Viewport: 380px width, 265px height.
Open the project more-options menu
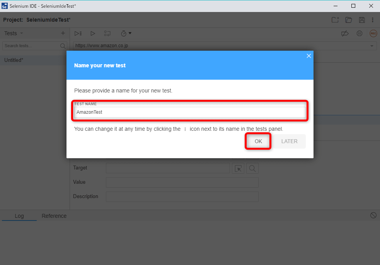coord(373,20)
